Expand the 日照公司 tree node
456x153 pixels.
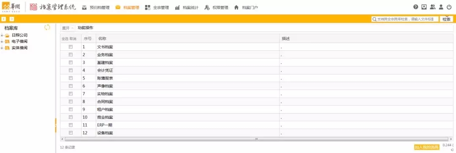tap(2, 35)
